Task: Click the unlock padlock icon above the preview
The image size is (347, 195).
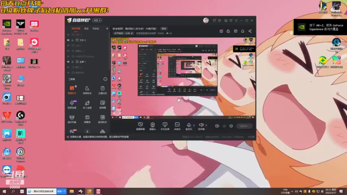Action: [x=229, y=31]
